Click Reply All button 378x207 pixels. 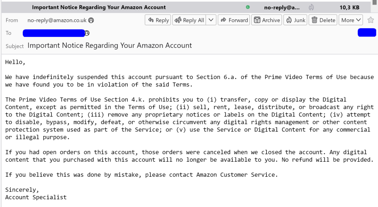coord(189,20)
